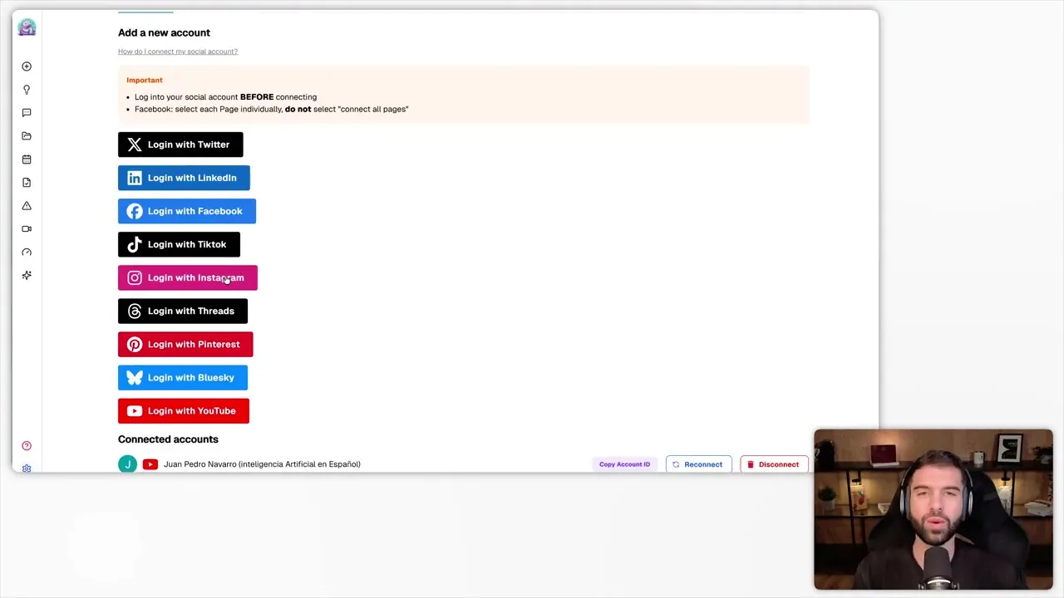Open 'How do I connect my social account?' link

coord(178,51)
